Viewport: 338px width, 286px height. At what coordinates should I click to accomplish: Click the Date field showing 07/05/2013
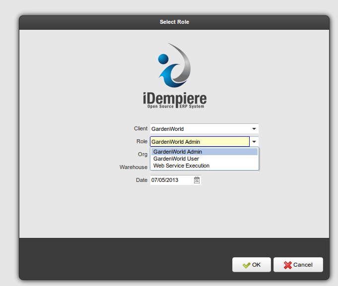click(171, 180)
